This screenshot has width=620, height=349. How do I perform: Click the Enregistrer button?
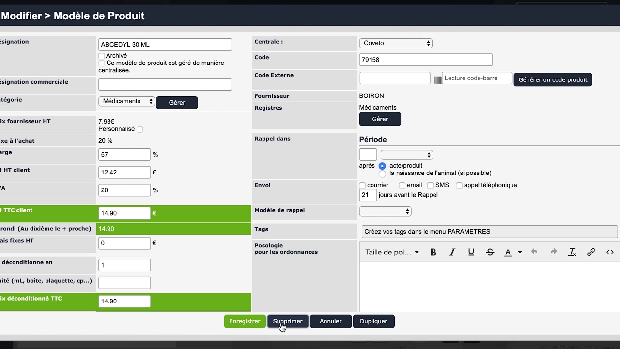point(245,321)
